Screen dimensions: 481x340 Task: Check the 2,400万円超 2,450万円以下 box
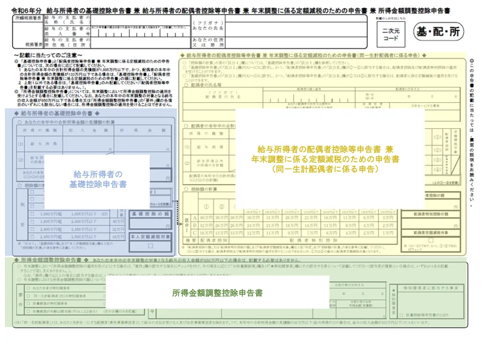[32, 229]
